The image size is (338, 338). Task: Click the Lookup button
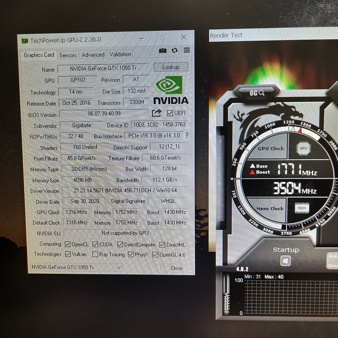click(171, 67)
